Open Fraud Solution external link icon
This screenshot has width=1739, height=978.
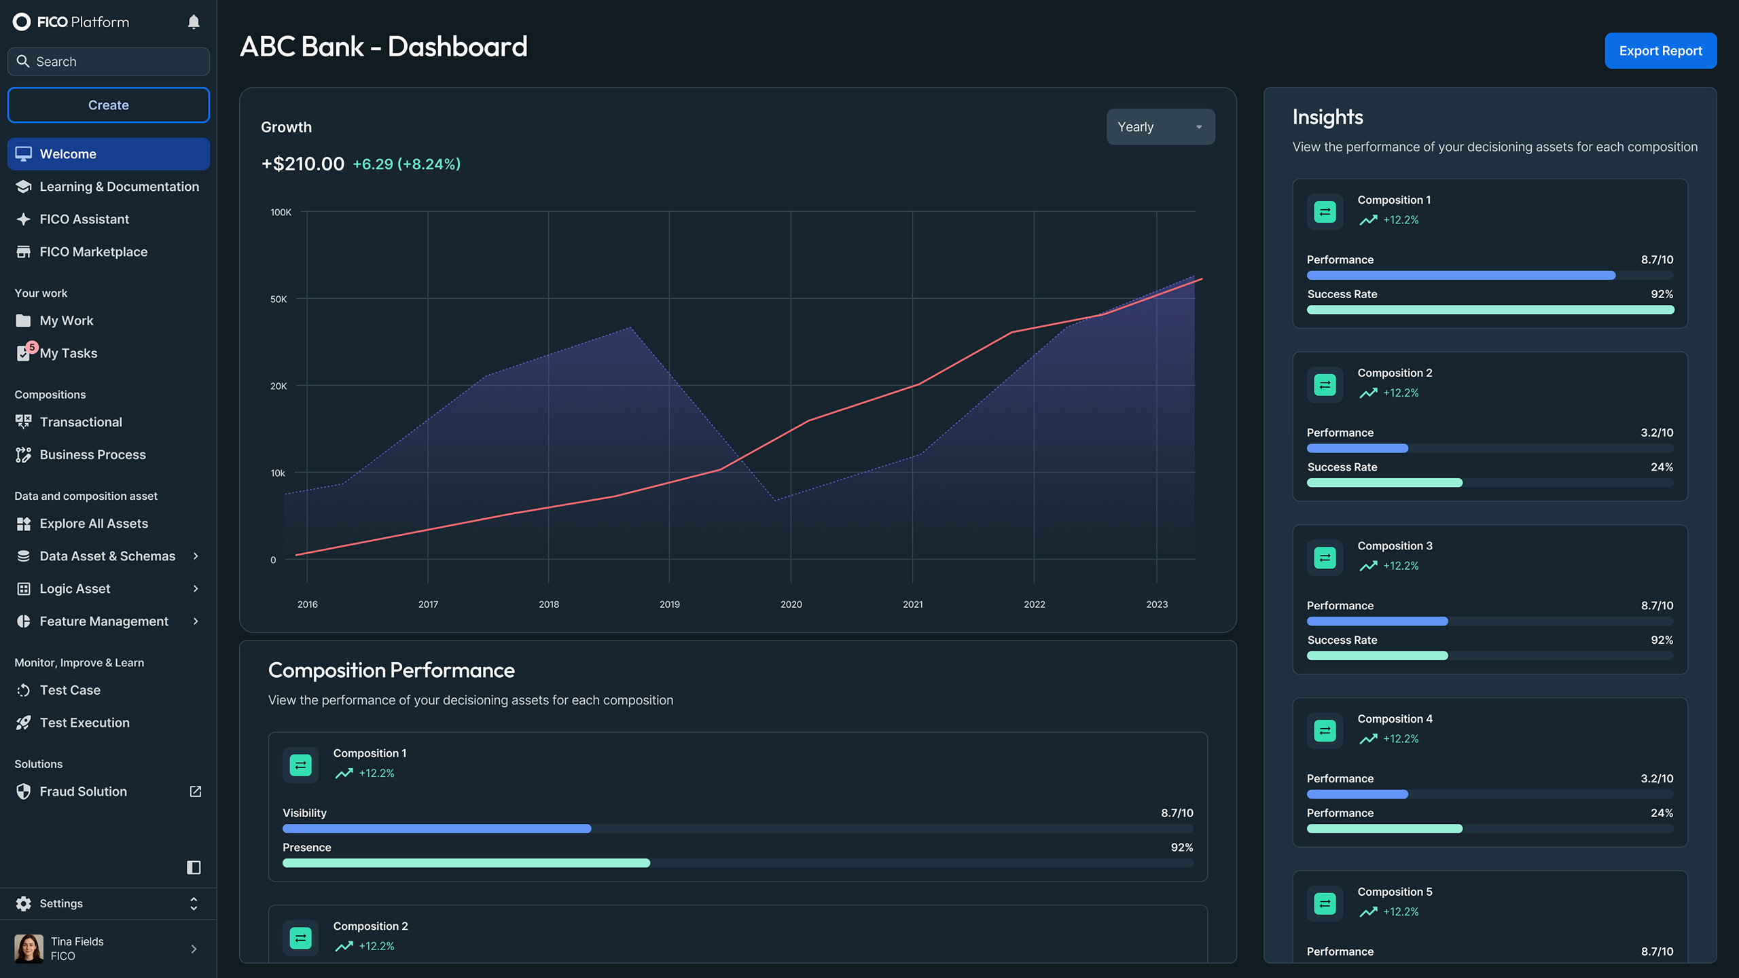196,791
